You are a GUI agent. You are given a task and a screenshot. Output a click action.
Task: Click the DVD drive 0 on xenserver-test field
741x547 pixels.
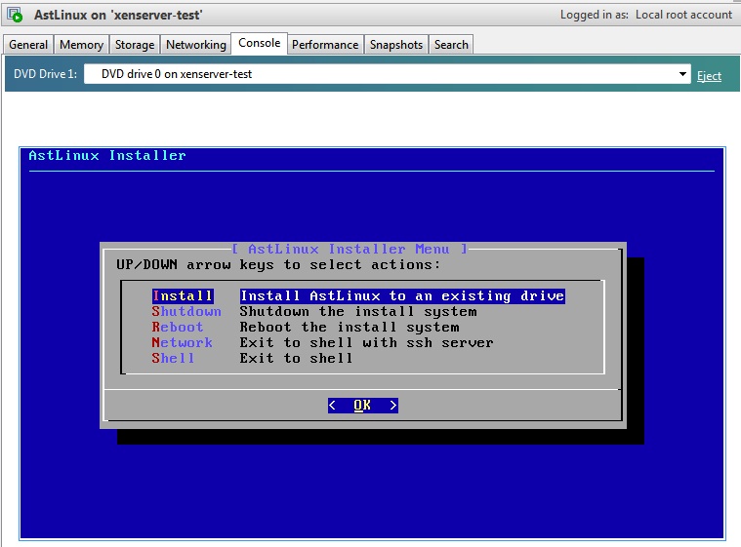click(x=387, y=74)
